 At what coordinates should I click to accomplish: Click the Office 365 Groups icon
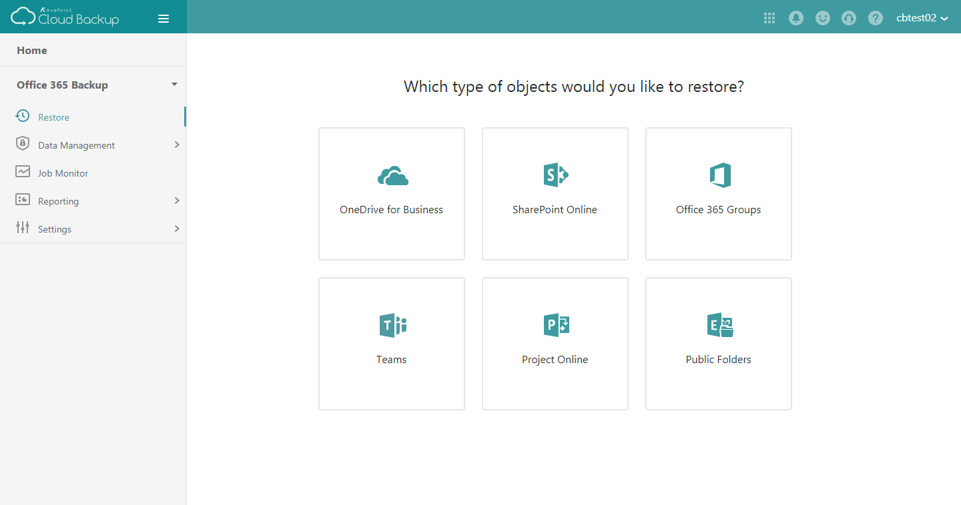tap(719, 175)
